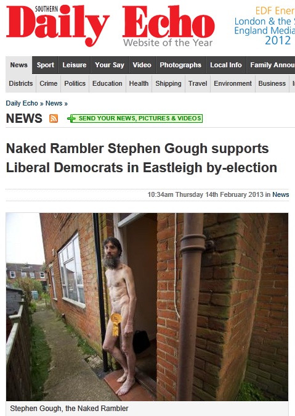Viewport: 295px width, 416px height.
Task: Click the Daily Echo breadcrumb link
Action: [x=22, y=103]
